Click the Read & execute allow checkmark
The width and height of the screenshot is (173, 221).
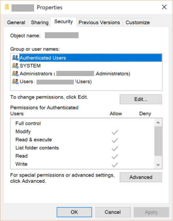[x=115, y=140]
